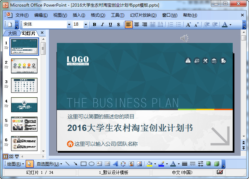Switch to normal view button
The height and width of the screenshot is (179, 249).
(6, 156)
